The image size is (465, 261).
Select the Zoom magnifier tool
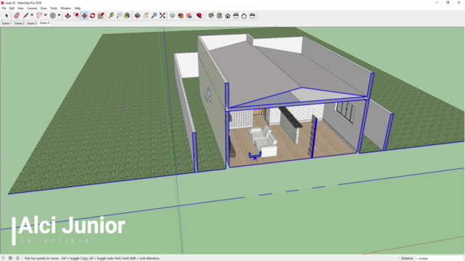154,16
